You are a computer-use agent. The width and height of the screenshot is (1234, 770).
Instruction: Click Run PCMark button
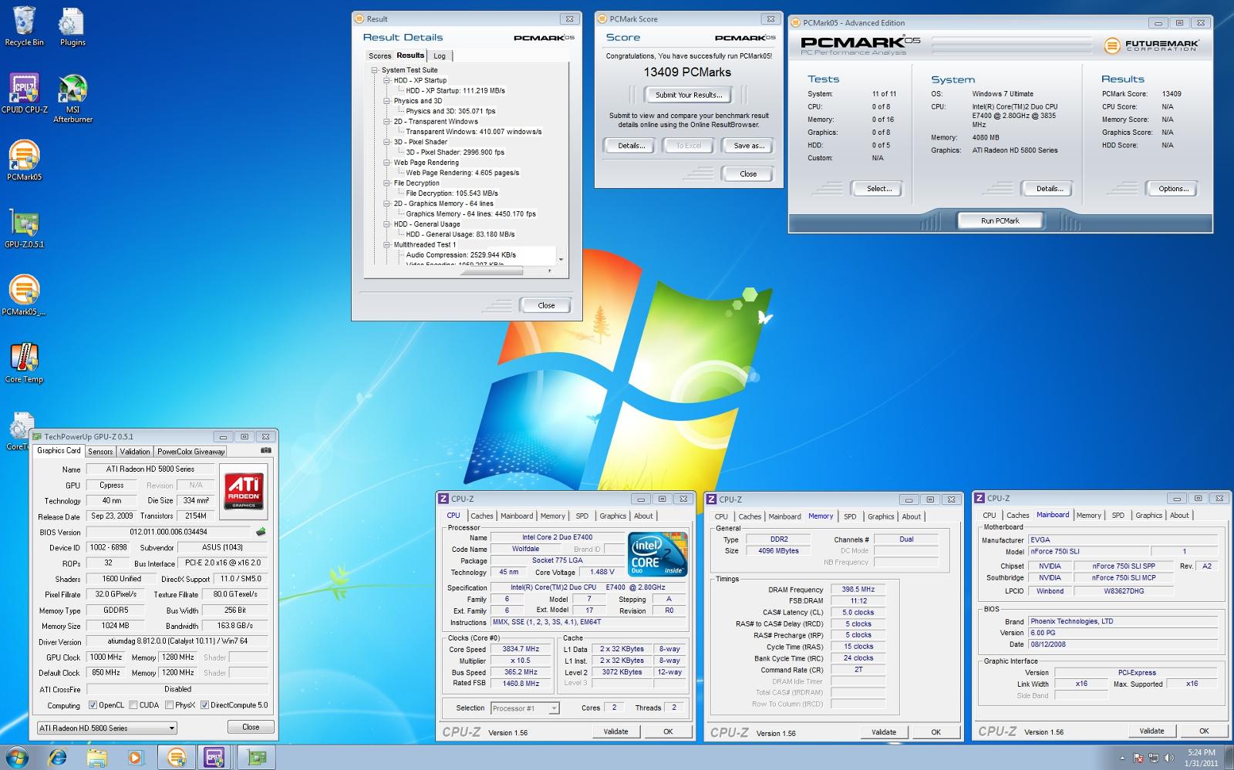tap(1000, 220)
